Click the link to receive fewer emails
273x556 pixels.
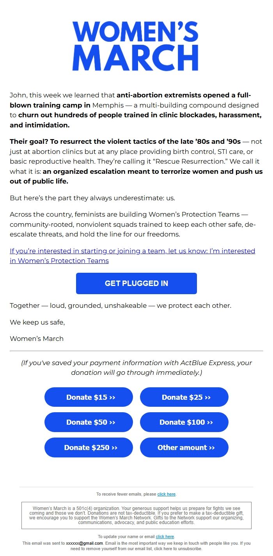point(167,494)
